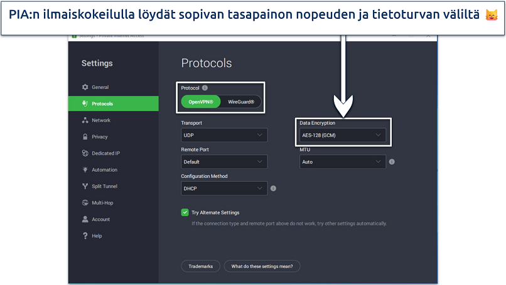506x285 pixels.
Task: Click the Automation lightbulb icon
Action: tap(85, 170)
